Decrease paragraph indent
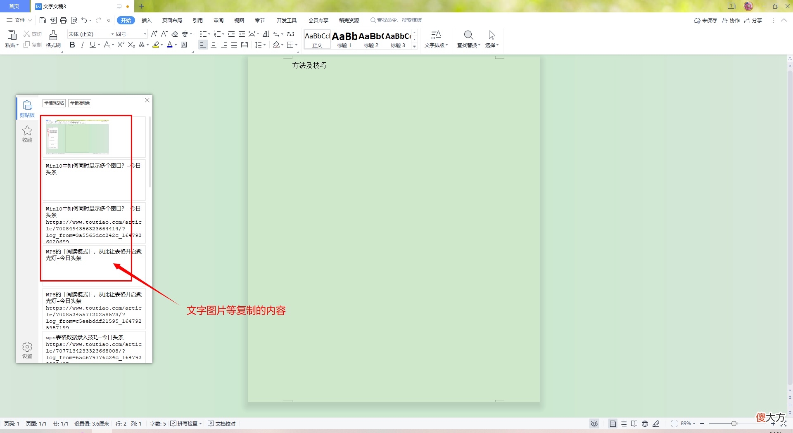793x433 pixels. (231, 34)
